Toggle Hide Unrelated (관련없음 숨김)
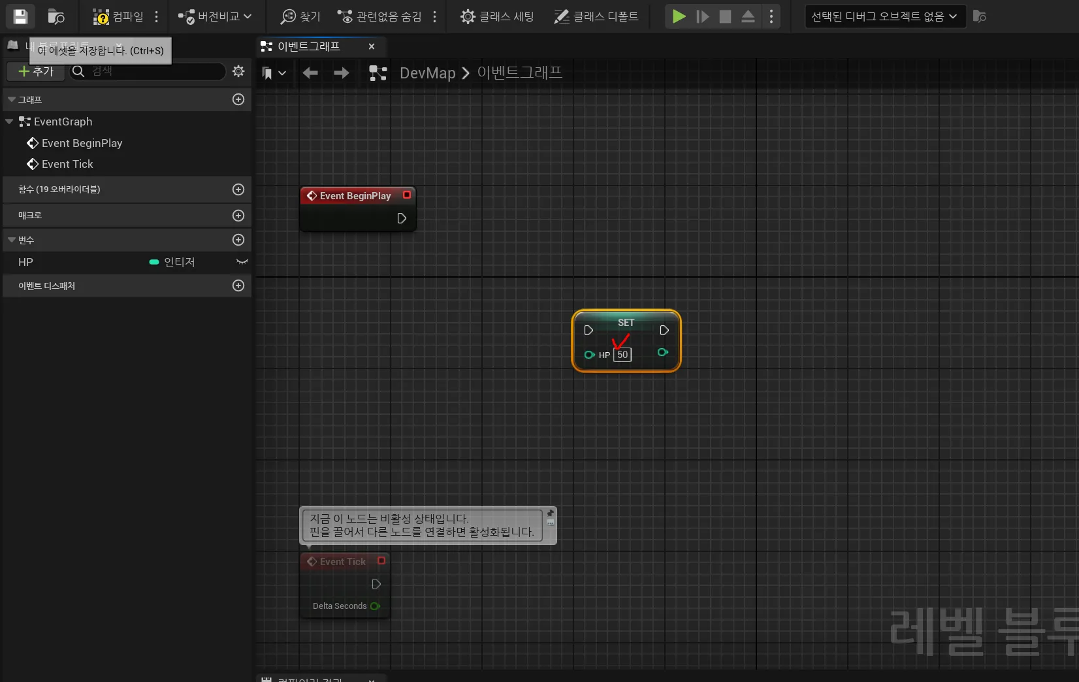The width and height of the screenshot is (1079, 682). coord(379,16)
